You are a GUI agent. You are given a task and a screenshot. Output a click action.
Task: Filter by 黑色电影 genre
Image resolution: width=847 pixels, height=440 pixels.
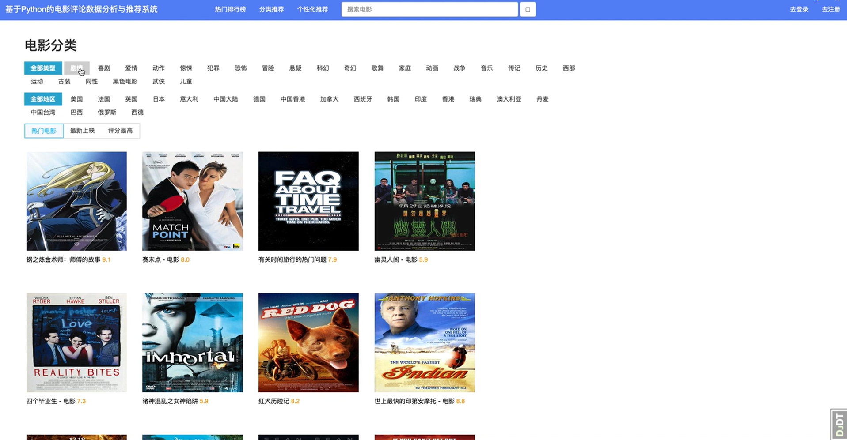[125, 81]
